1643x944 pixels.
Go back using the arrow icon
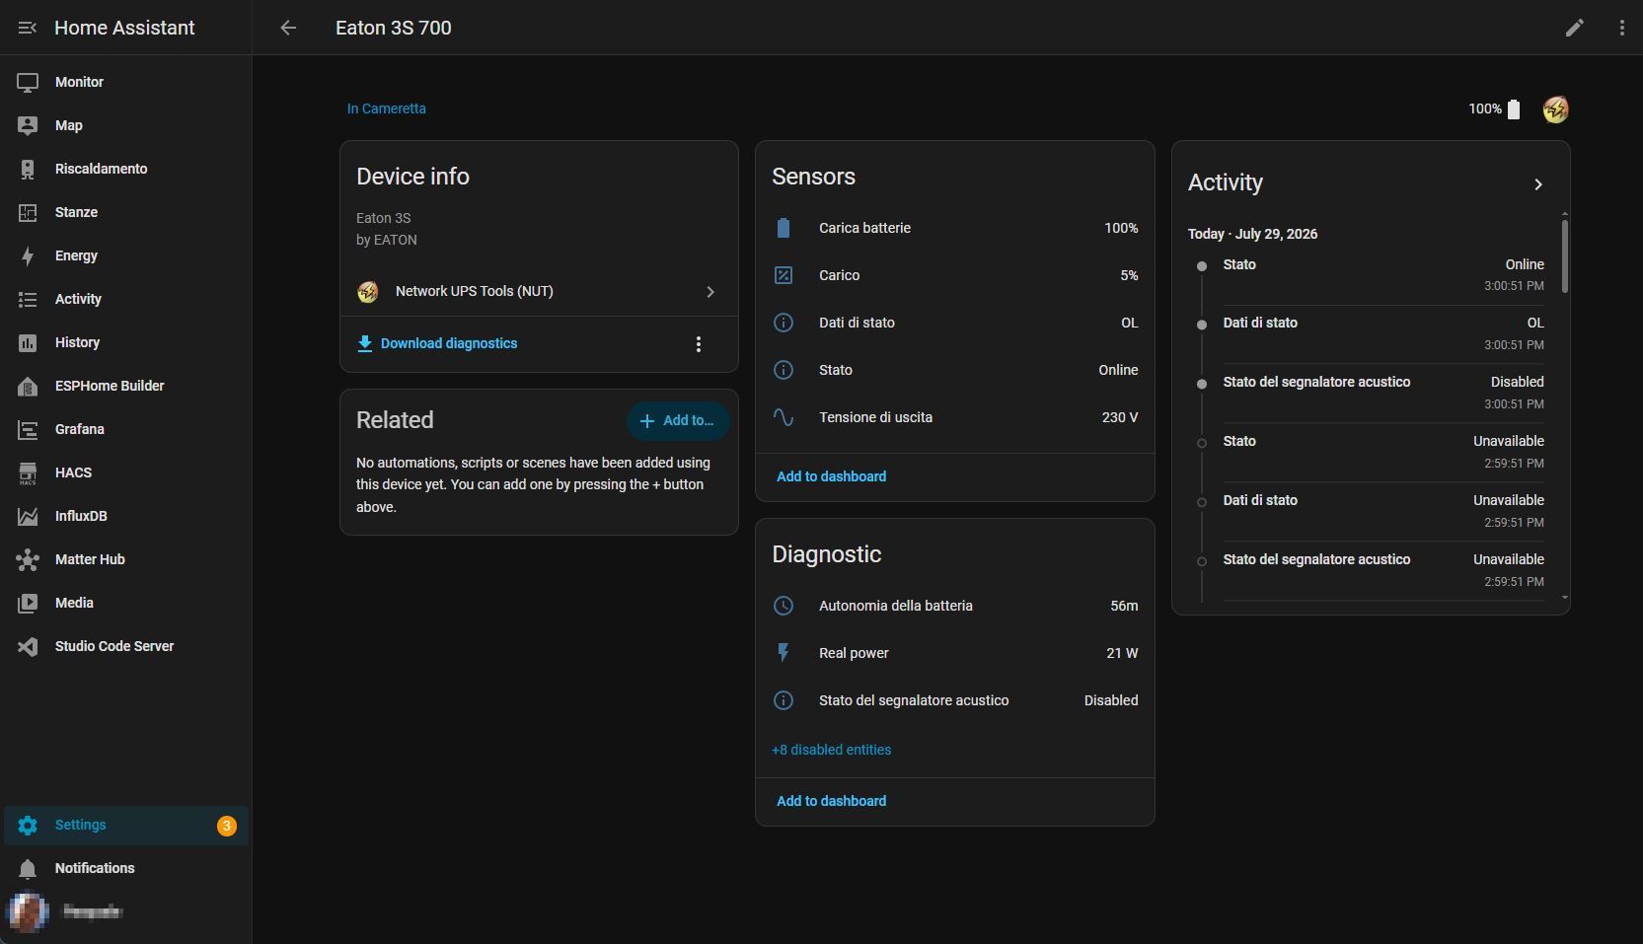tap(288, 28)
